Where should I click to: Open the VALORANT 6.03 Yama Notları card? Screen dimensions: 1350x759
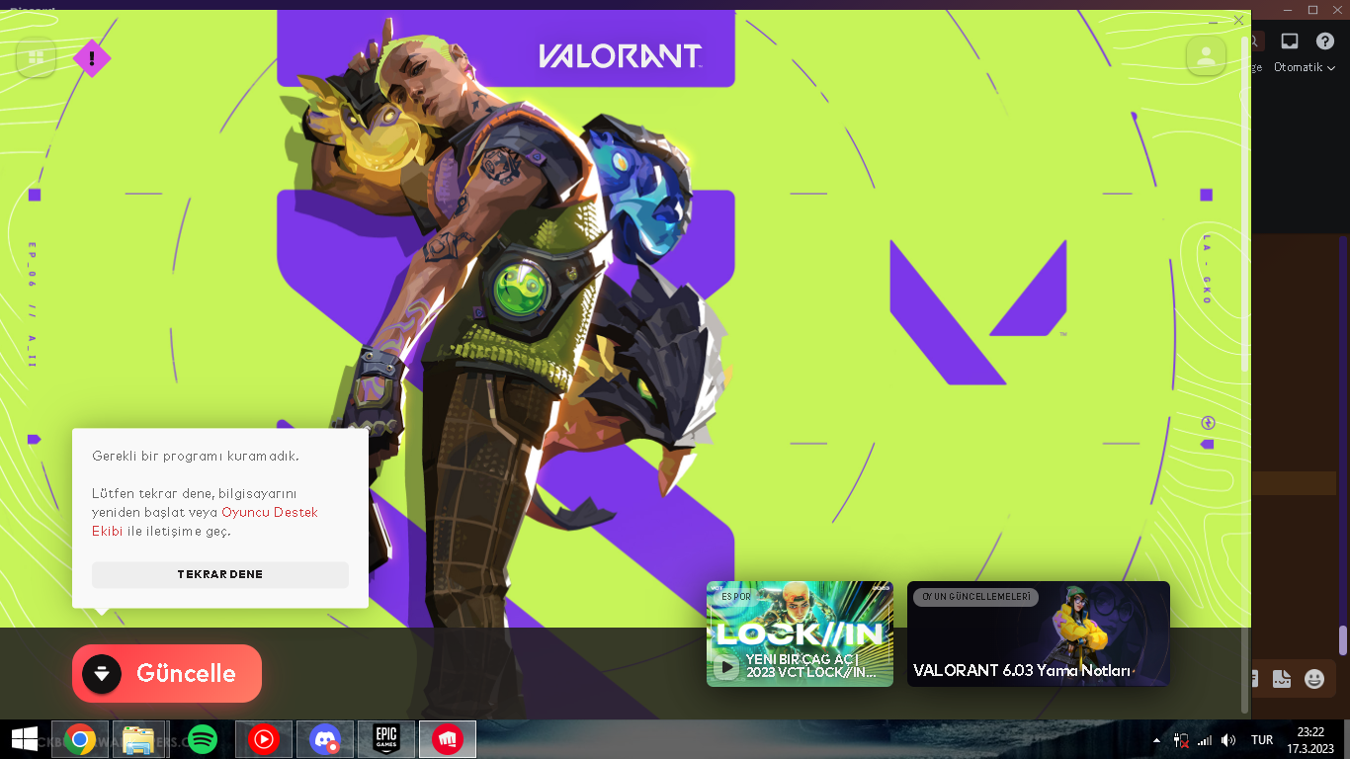coord(1039,633)
